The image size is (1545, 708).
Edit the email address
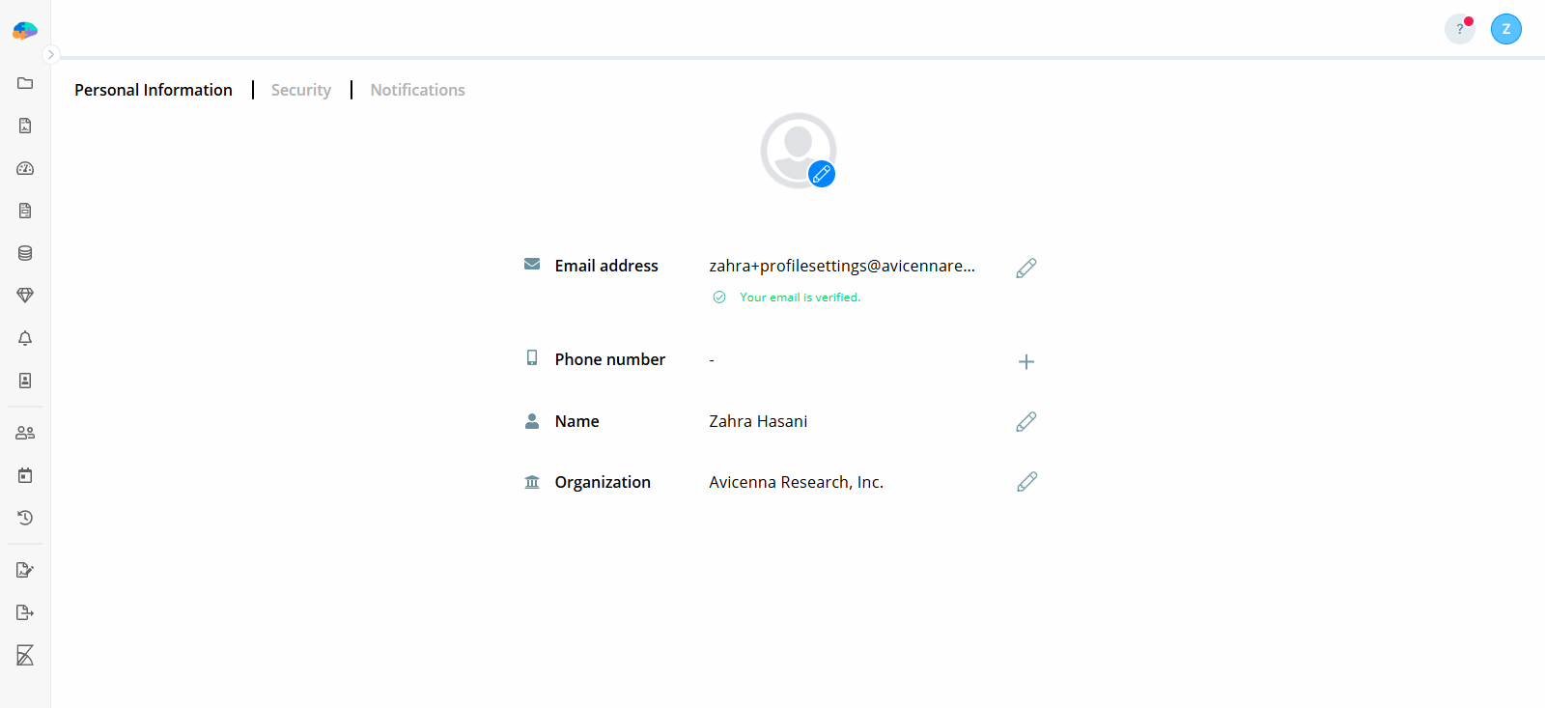(x=1026, y=268)
